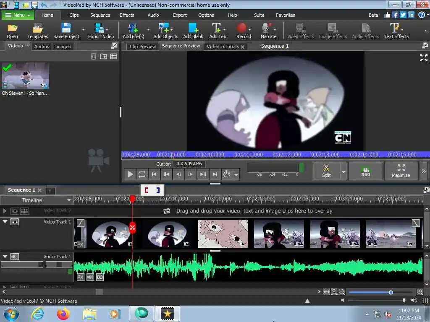Go to sequence start button

coord(154,174)
